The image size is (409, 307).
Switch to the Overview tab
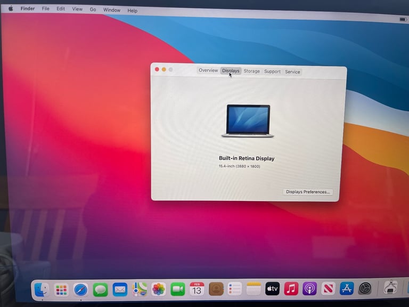click(x=208, y=70)
